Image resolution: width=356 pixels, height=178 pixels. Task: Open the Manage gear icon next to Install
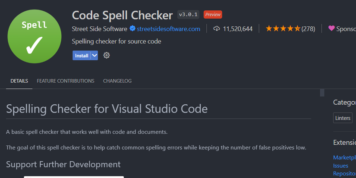[x=107, y=56]
